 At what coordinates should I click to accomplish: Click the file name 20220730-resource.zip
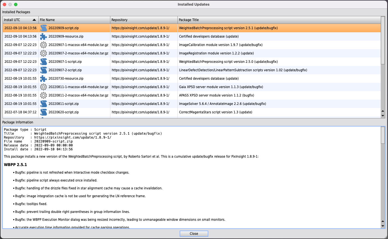(x=66, y=79)
